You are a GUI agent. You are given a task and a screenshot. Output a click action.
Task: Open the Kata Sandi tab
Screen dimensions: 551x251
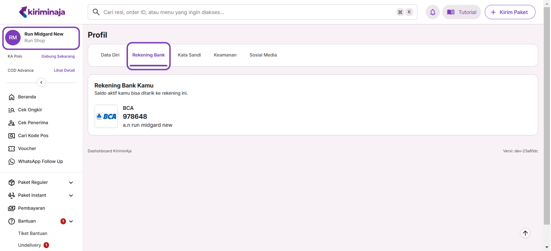tap(189, 55)
